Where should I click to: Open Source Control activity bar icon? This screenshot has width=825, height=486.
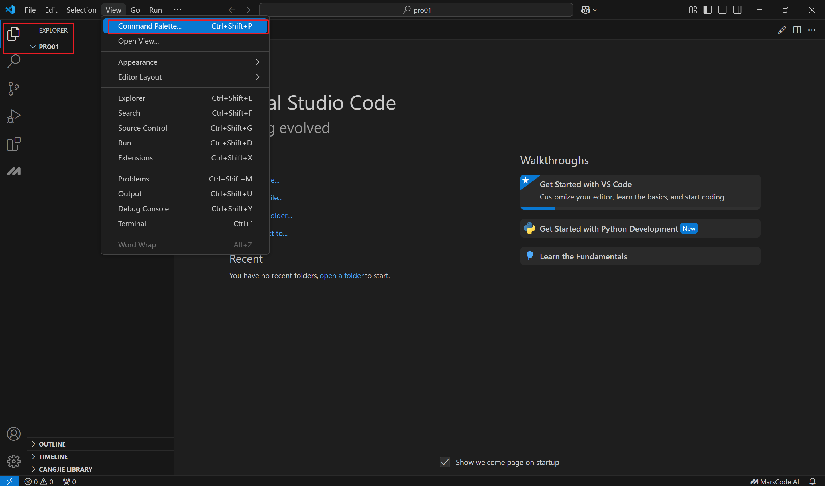click(x=13, y=89)
